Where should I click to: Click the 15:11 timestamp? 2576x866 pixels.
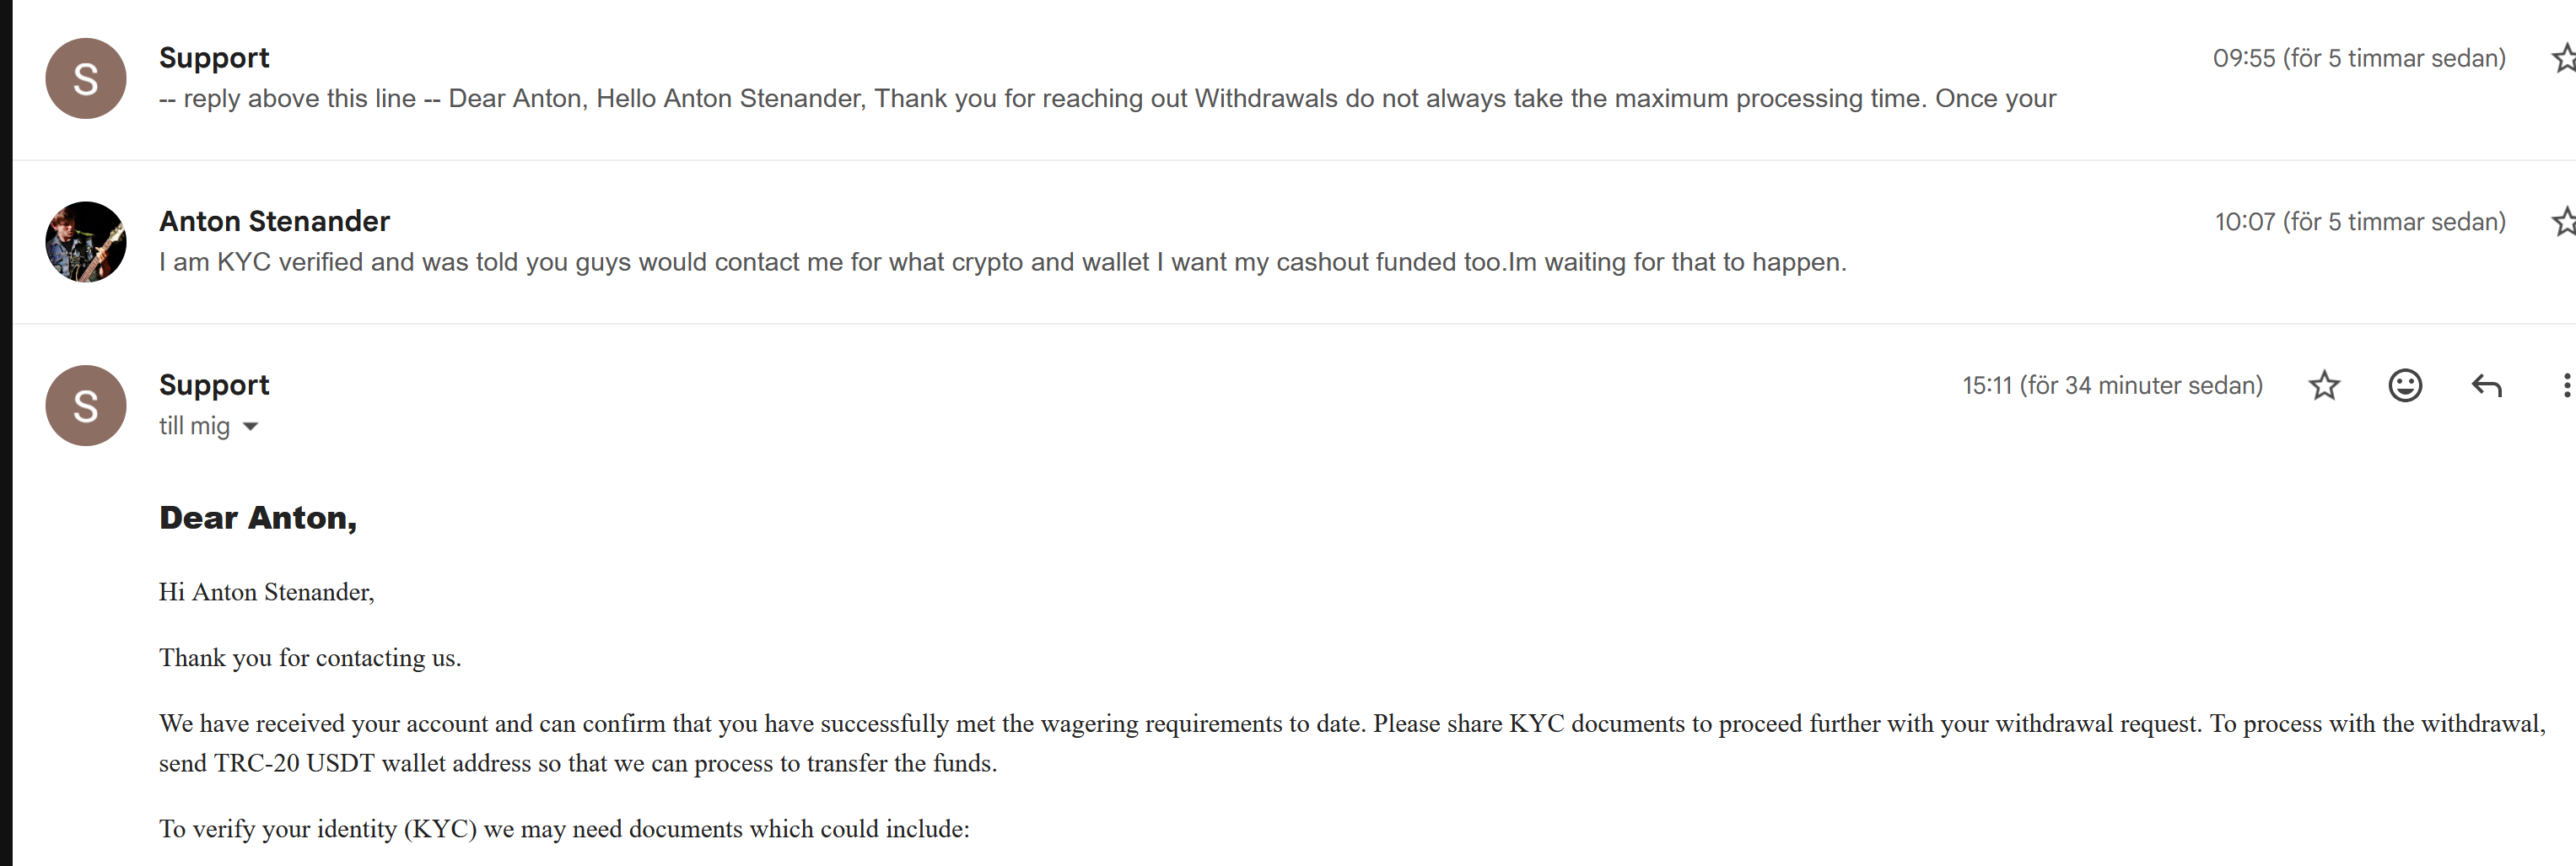click(2112, 386)
